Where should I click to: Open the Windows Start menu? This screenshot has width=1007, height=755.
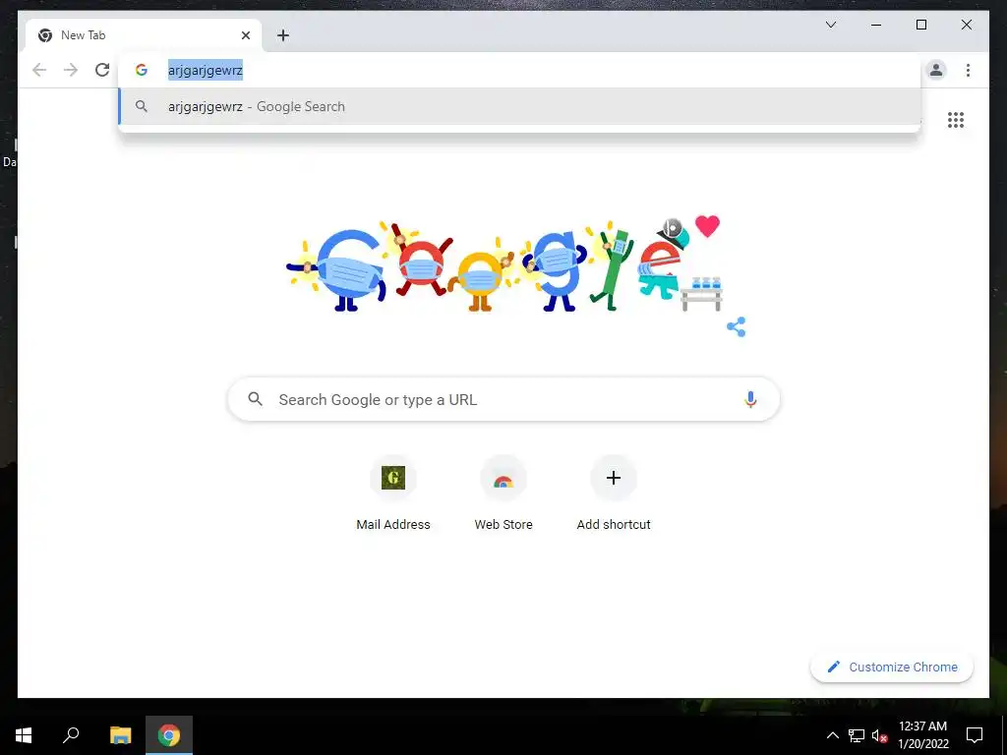click(24, 735)
